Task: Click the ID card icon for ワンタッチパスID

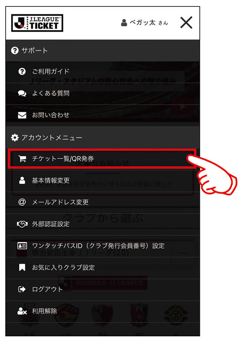Action: (x=22, y=245)
